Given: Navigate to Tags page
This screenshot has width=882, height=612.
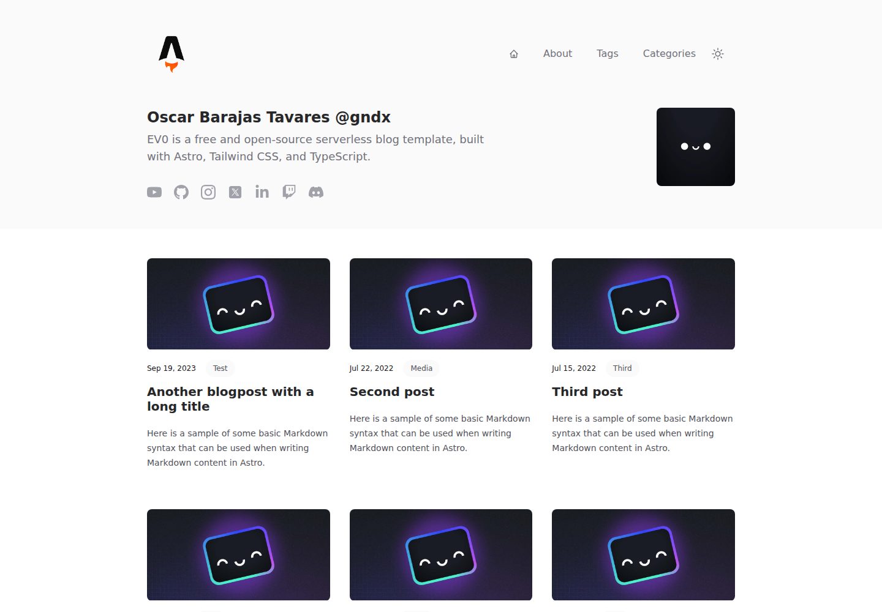Looking at the screenshot, I should point(608,54).
